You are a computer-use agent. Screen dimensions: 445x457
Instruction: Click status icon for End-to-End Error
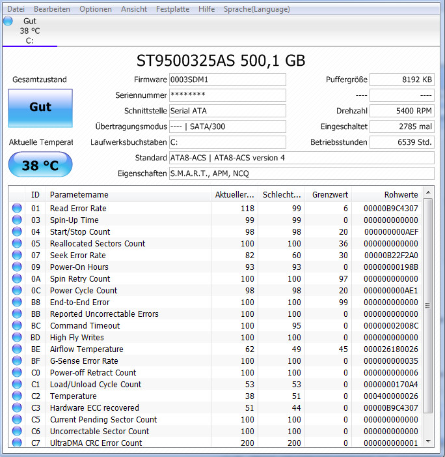17,302
